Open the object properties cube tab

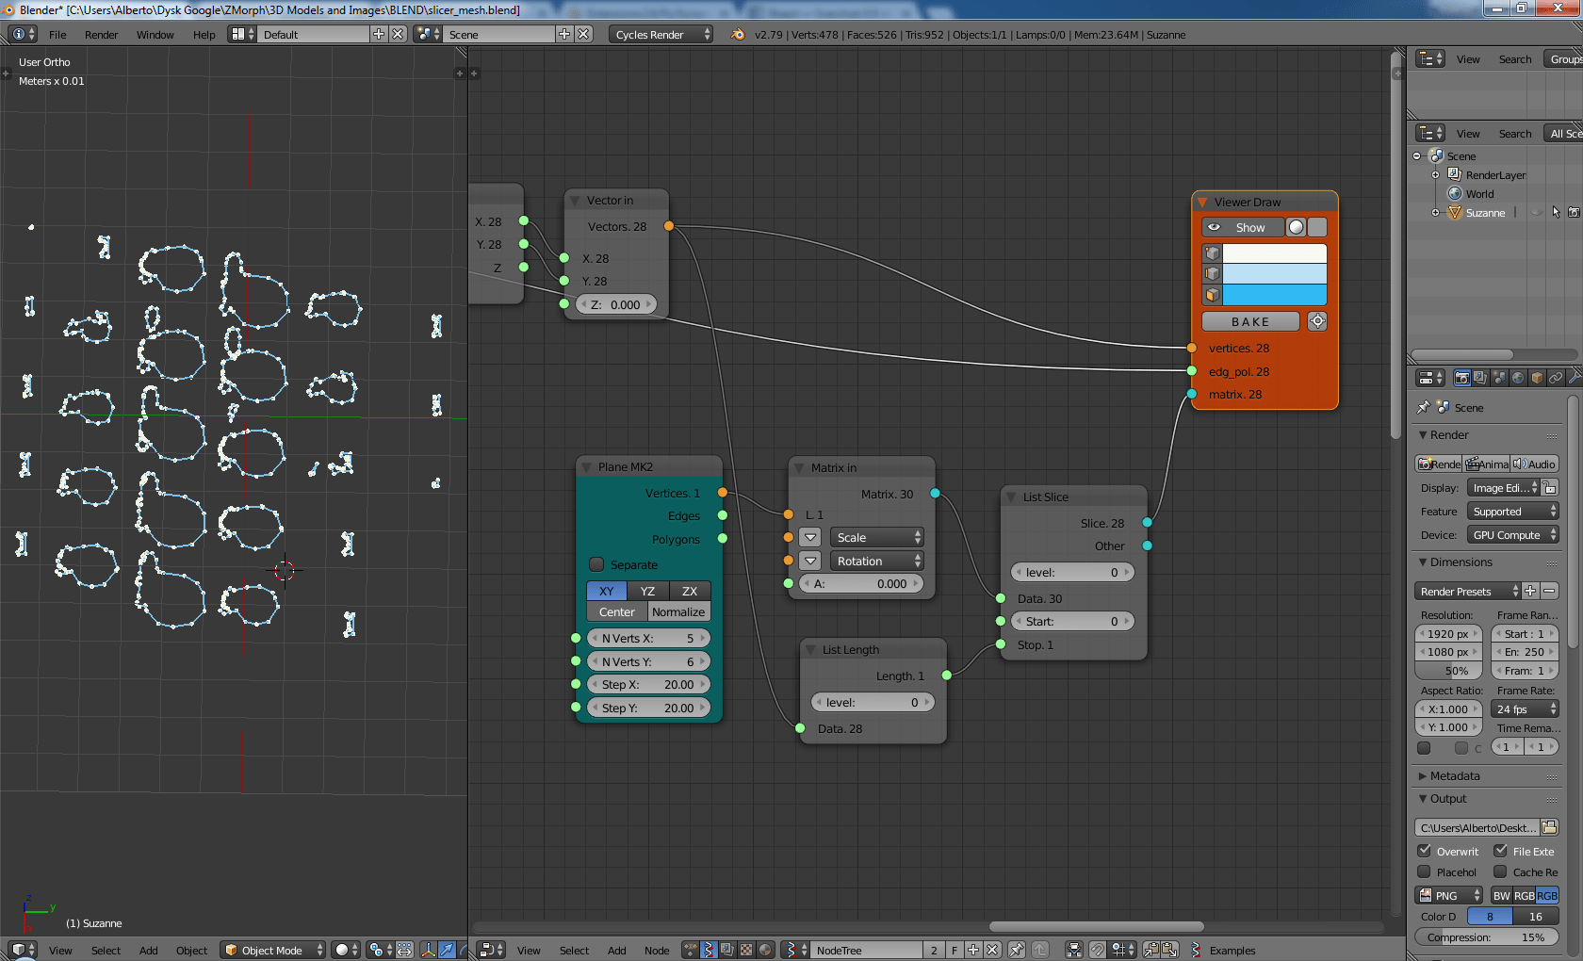[1537, 378]
